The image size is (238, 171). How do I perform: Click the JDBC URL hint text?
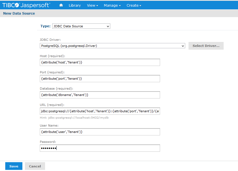(x=74, y=118)
